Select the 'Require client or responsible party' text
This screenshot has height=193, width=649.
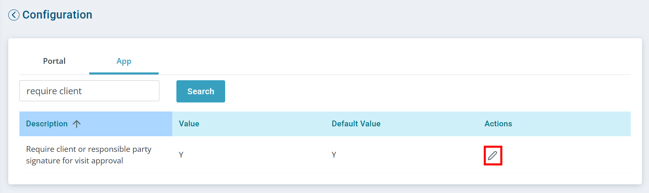click(x=88, y=149)
